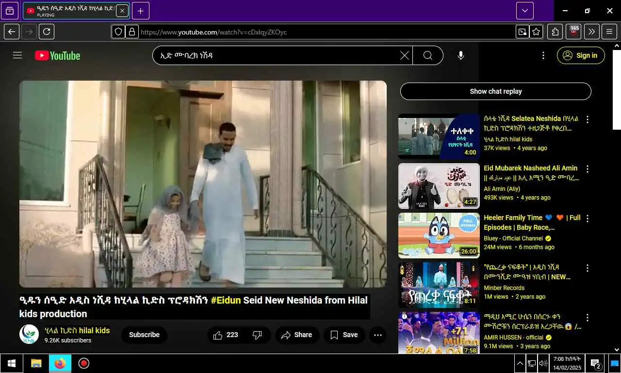The image size is (621, 373).
Task: Open Heeler Family Time video title
Action: (532, 222)
